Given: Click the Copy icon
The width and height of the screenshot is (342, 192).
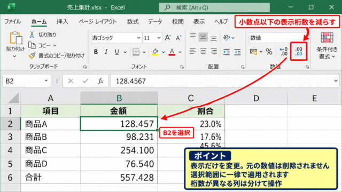Looking at the screenshot, I should [32, 45].
